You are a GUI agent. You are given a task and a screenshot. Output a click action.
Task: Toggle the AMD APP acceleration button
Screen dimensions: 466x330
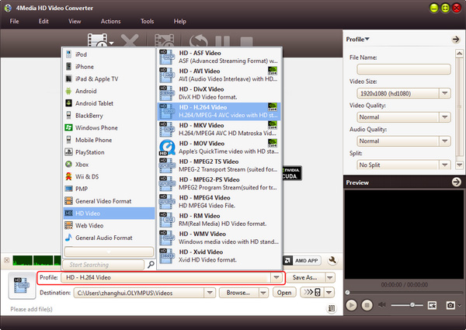click(x=306, y=261)
